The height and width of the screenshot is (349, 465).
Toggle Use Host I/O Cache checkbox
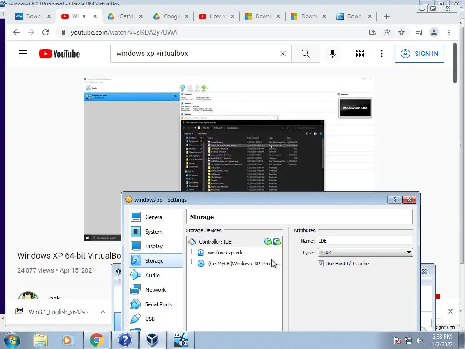321,264
